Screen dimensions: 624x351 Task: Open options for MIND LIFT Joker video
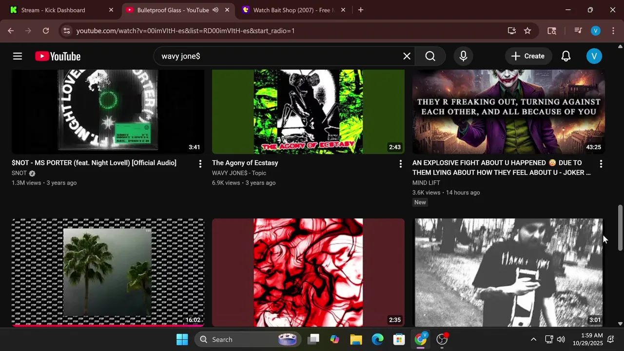click(601, 164)
